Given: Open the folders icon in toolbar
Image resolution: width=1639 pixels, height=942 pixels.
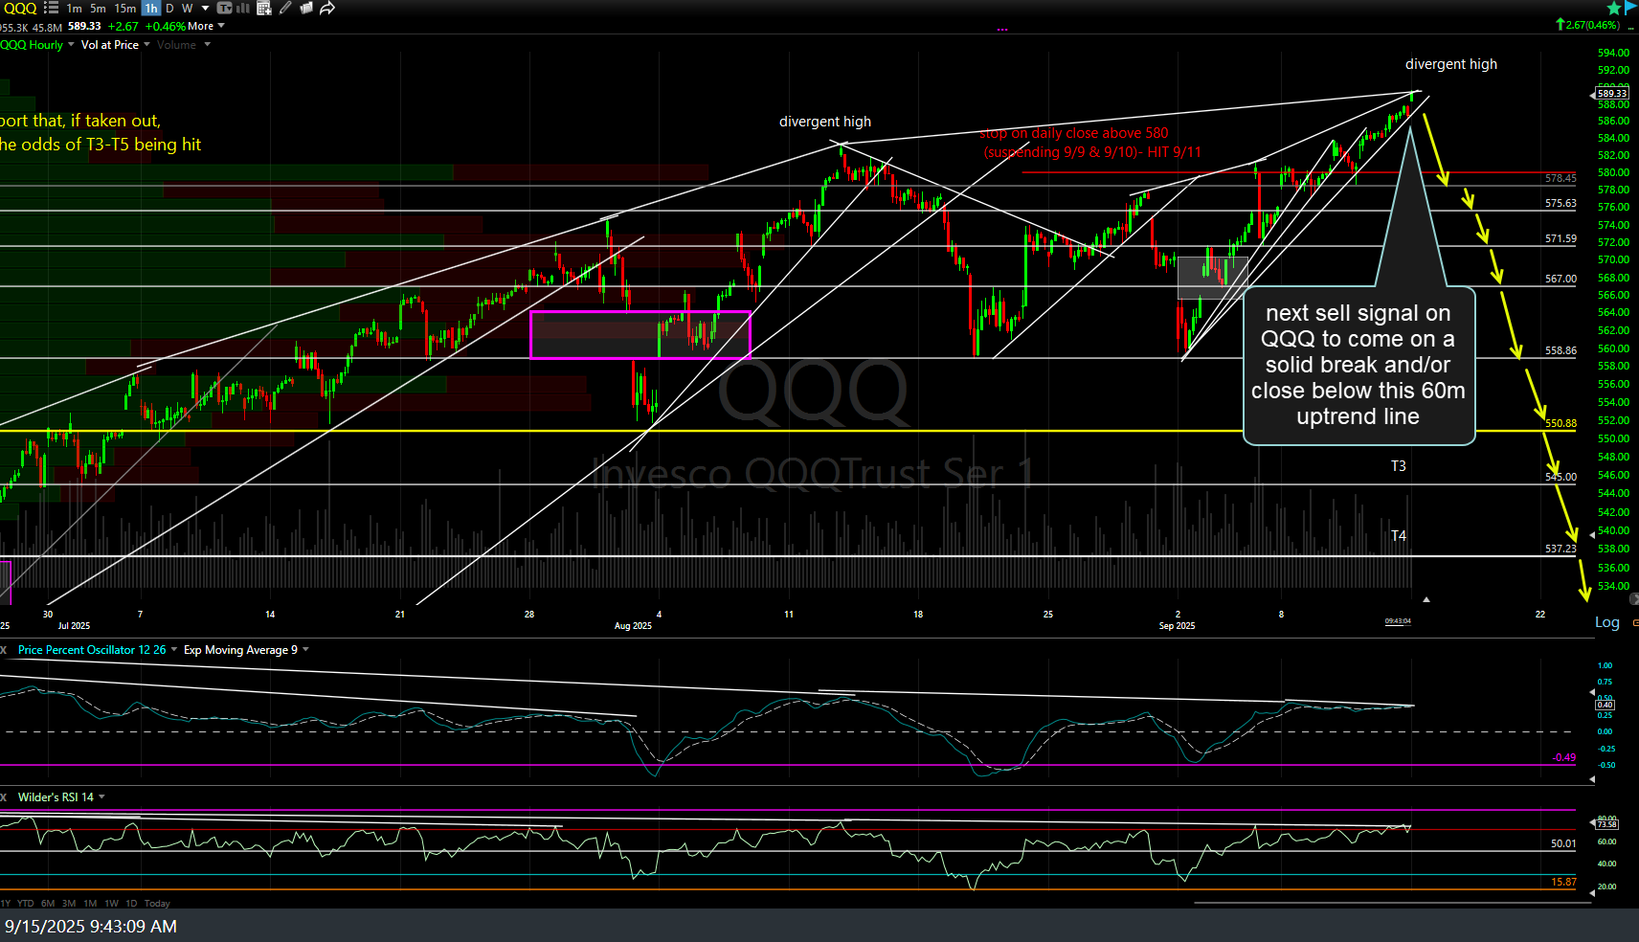Looking at the screenshot, I should pos(306,8).
